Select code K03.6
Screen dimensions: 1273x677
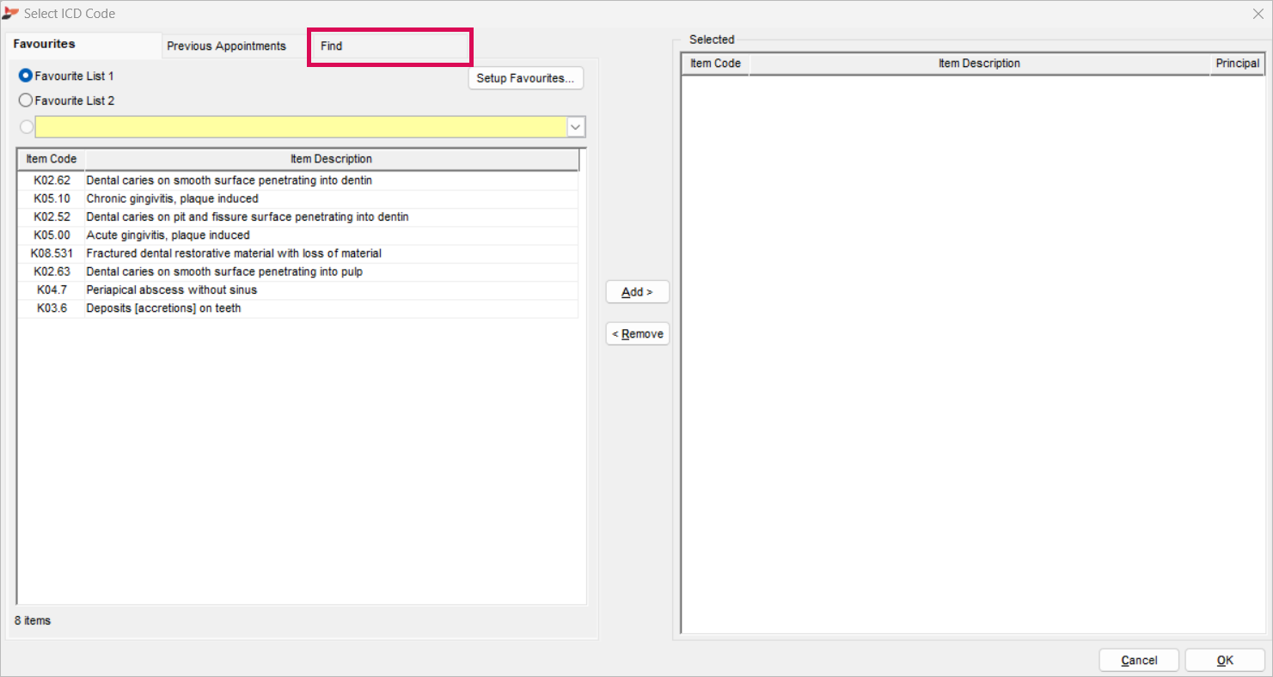(x=52, y=308)
